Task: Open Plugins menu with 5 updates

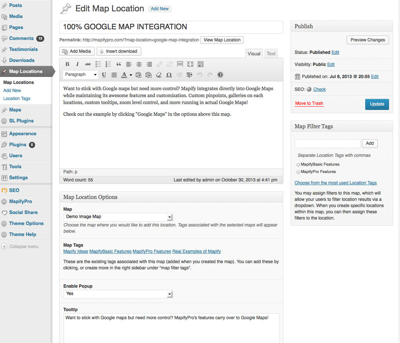Action: point(18,144)
